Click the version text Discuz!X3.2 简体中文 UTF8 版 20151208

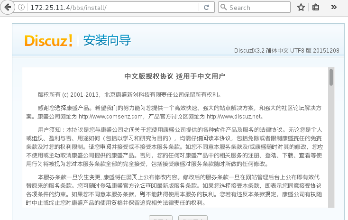(286, 51)
